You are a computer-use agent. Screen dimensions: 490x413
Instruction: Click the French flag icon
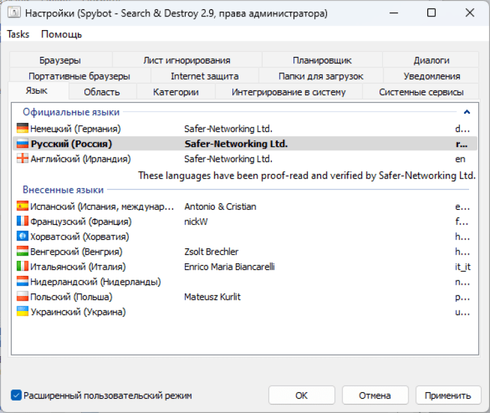22,222
